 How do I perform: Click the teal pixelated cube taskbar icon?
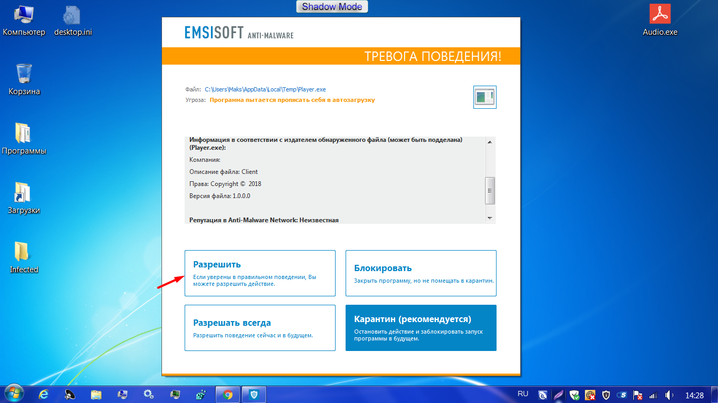(201, 394)
